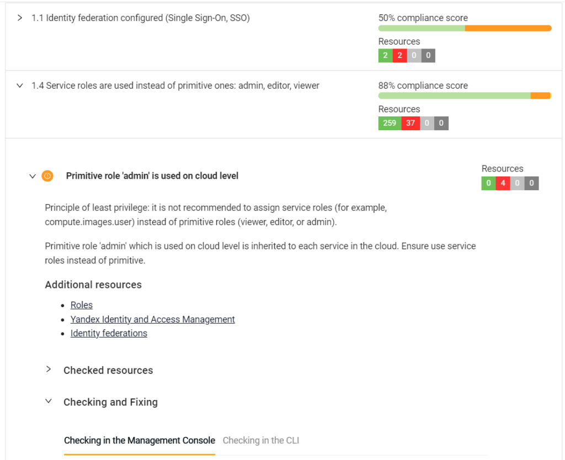Click the green 0 badge for admin rule

click(x=488, y=183)
